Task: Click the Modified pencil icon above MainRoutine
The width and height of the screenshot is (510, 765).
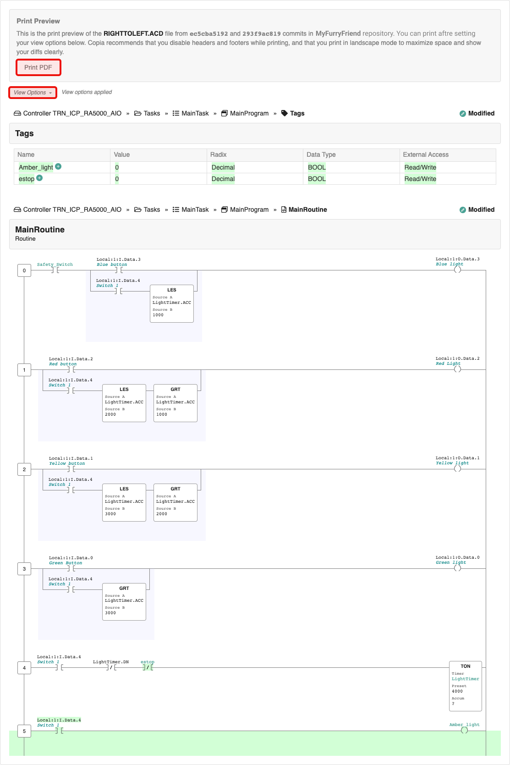Action: pyautogui.click(x=463, y=210)
